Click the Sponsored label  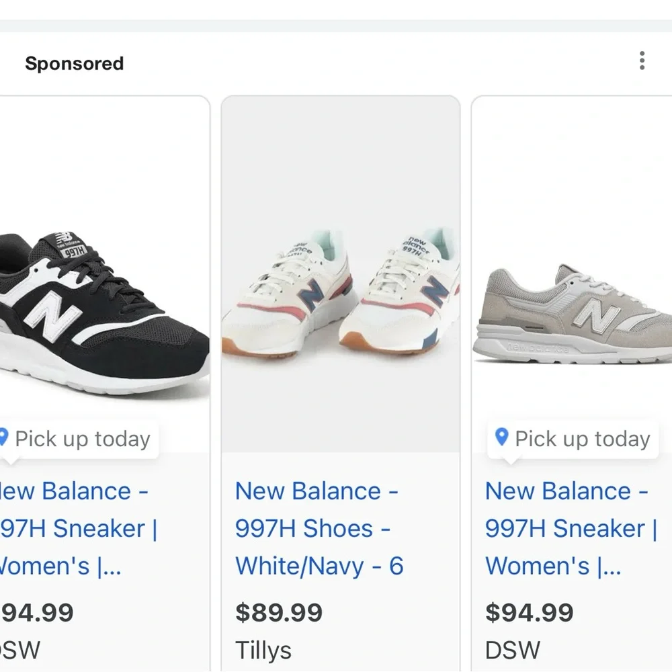click(x=75, y=62)
